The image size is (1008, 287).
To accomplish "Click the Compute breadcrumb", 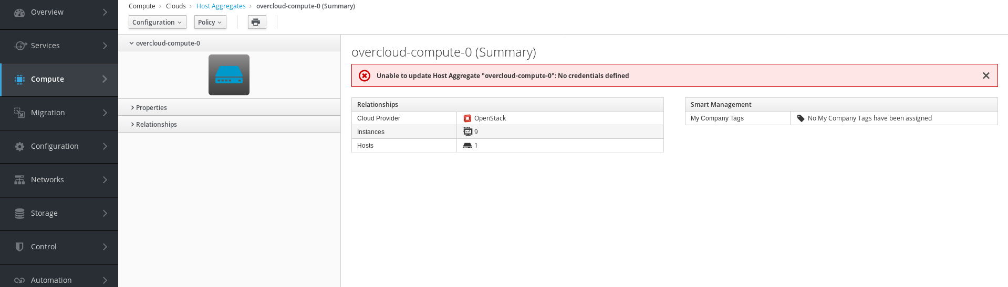I will [x=142, y=6].
